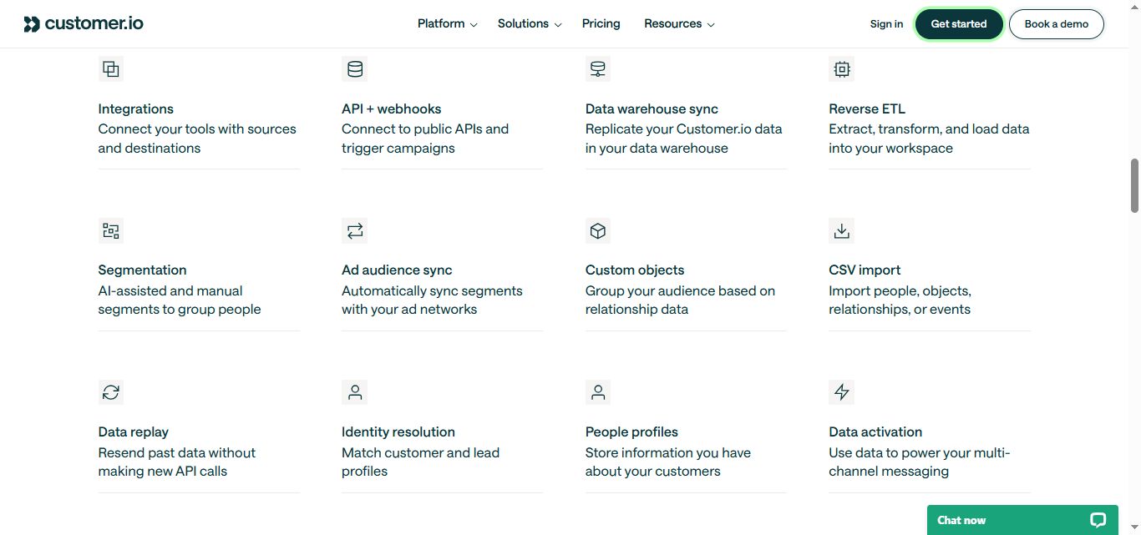Viewport: 1141px width, 535px height.
Task: Click the Get started button
Action: pyautogui.click(x=958, y=23)
